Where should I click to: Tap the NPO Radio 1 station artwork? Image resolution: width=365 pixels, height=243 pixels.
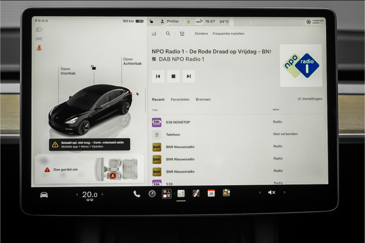(x=301, y=66)
